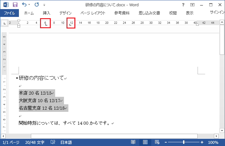Switch to Print Layout view
This screenshot has height=146, width=225.
coord(145,142)
